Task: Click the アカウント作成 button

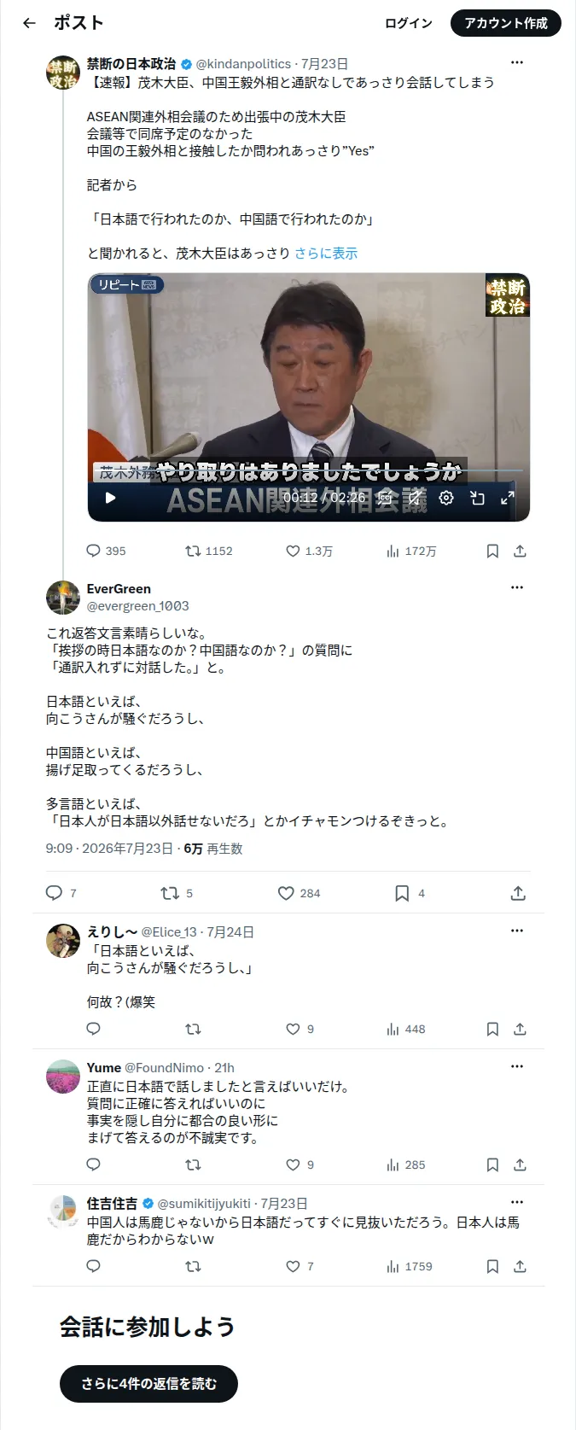Action: 506,23
